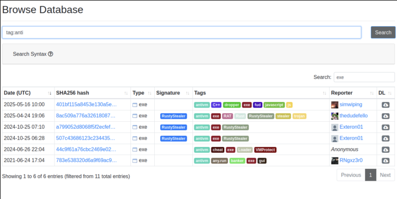Download the sample reported by thedudefello

tap(386, 116)
